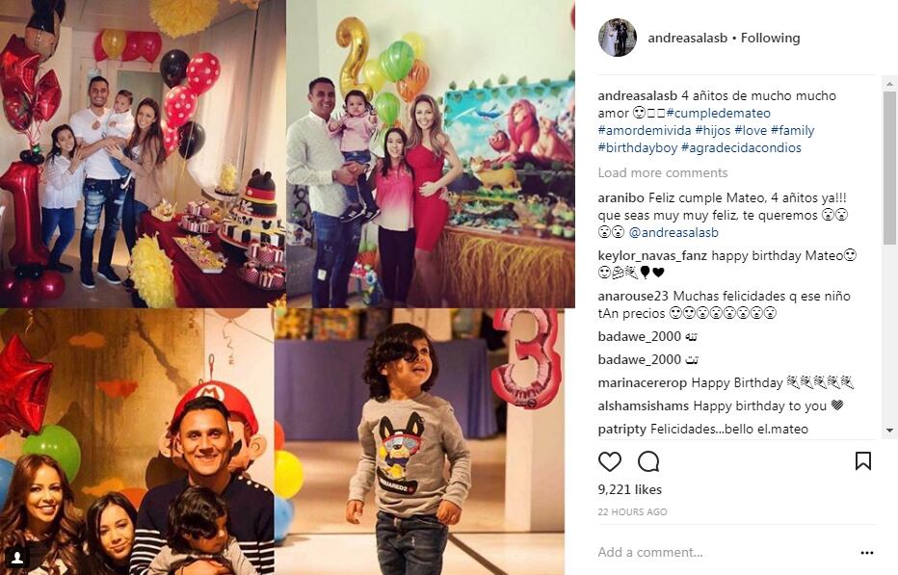The width and height of the screenshot is (898, 575).
Task: Save post with the bookmark icon
Action: point(863,461)
